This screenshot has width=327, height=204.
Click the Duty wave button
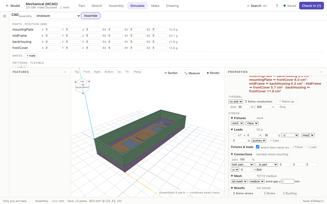tap(281, 107)
